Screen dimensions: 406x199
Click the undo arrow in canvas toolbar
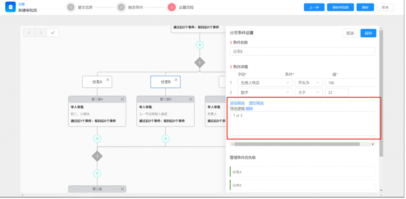click(29, 32)
